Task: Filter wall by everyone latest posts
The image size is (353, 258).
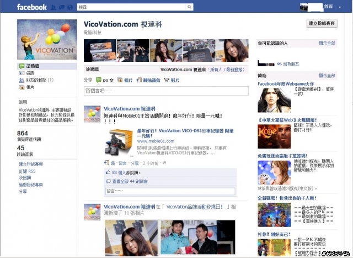Action: [x=227, y=70]
